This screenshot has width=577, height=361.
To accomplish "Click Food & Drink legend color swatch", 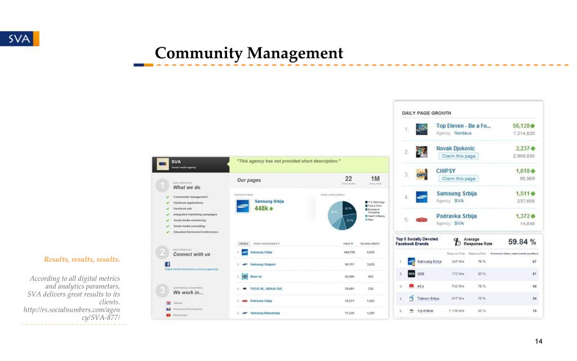I will [x=366, y=206].
